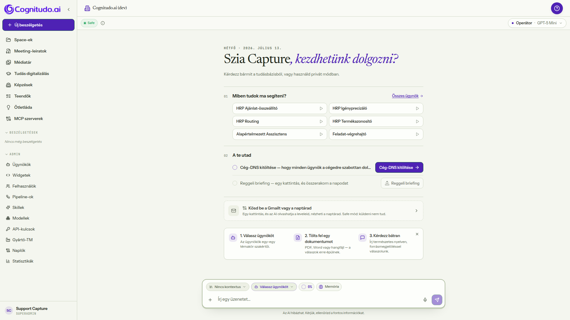570x320 pixels.
Task: Click the plus attachment icon in message box
Action: [210, 300]
